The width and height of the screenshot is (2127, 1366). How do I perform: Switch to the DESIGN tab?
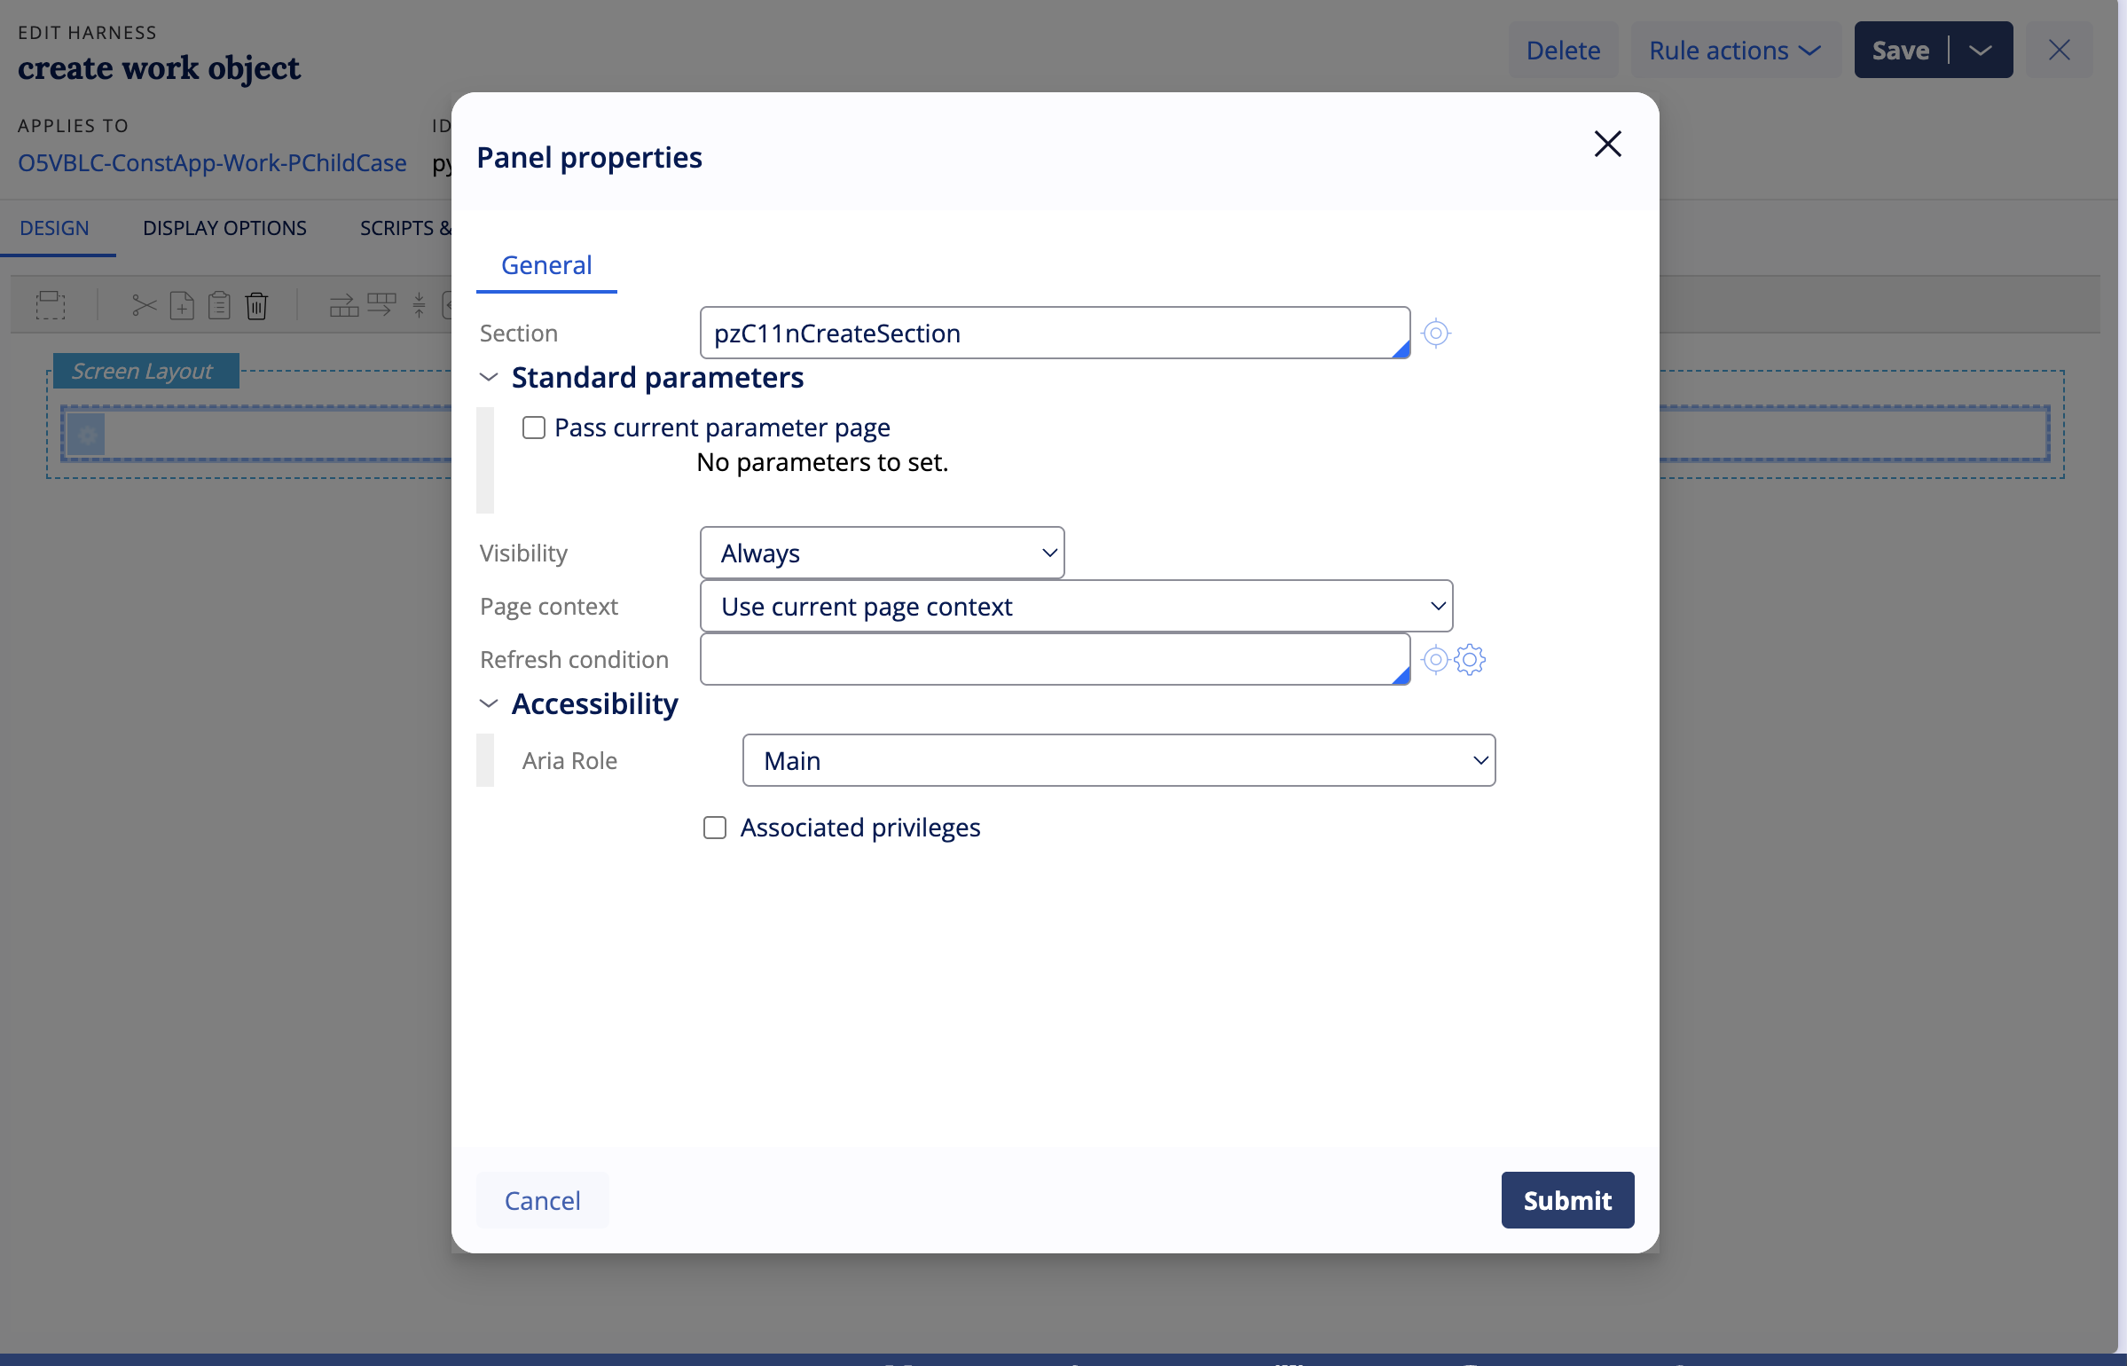(x=54, y=228)
